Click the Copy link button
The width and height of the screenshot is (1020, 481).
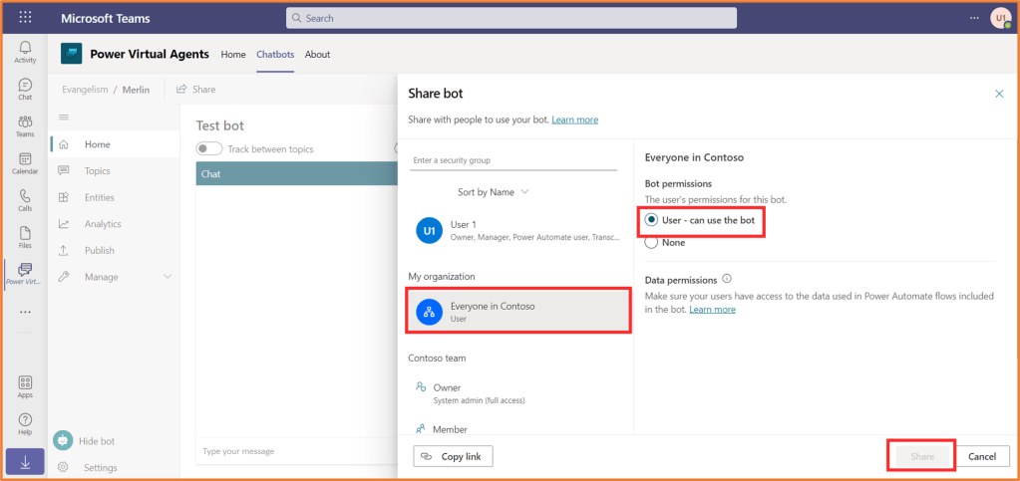click(x=453, y=456)
